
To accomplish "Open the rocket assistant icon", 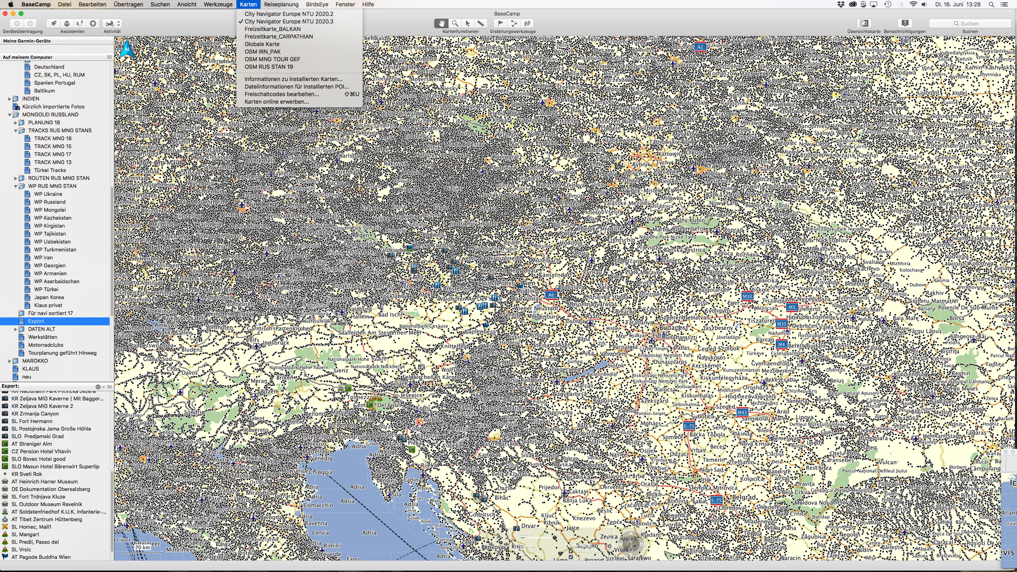I will point(53,23).
